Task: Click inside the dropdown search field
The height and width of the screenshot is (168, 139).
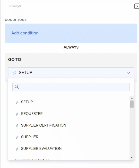Action: (71, 87)
